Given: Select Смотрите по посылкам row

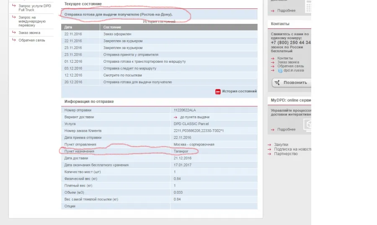Looking at the screenshot, I should [159, 75].
